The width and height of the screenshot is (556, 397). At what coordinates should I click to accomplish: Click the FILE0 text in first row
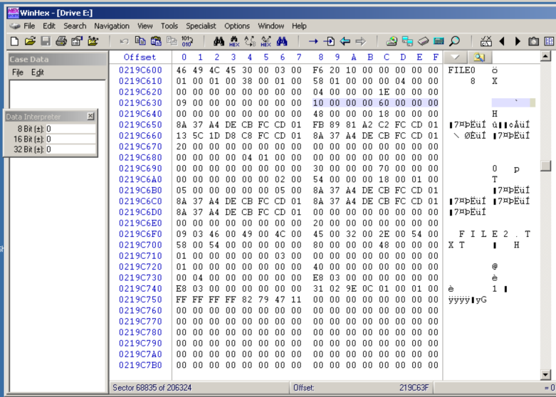click(x=461, y=70)
